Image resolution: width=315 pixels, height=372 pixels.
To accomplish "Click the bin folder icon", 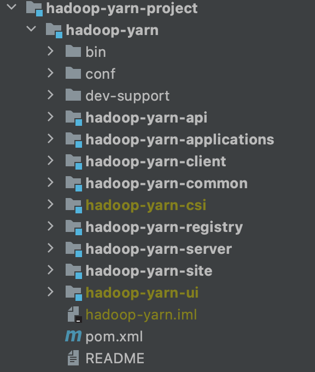I will tap(73, 51).
